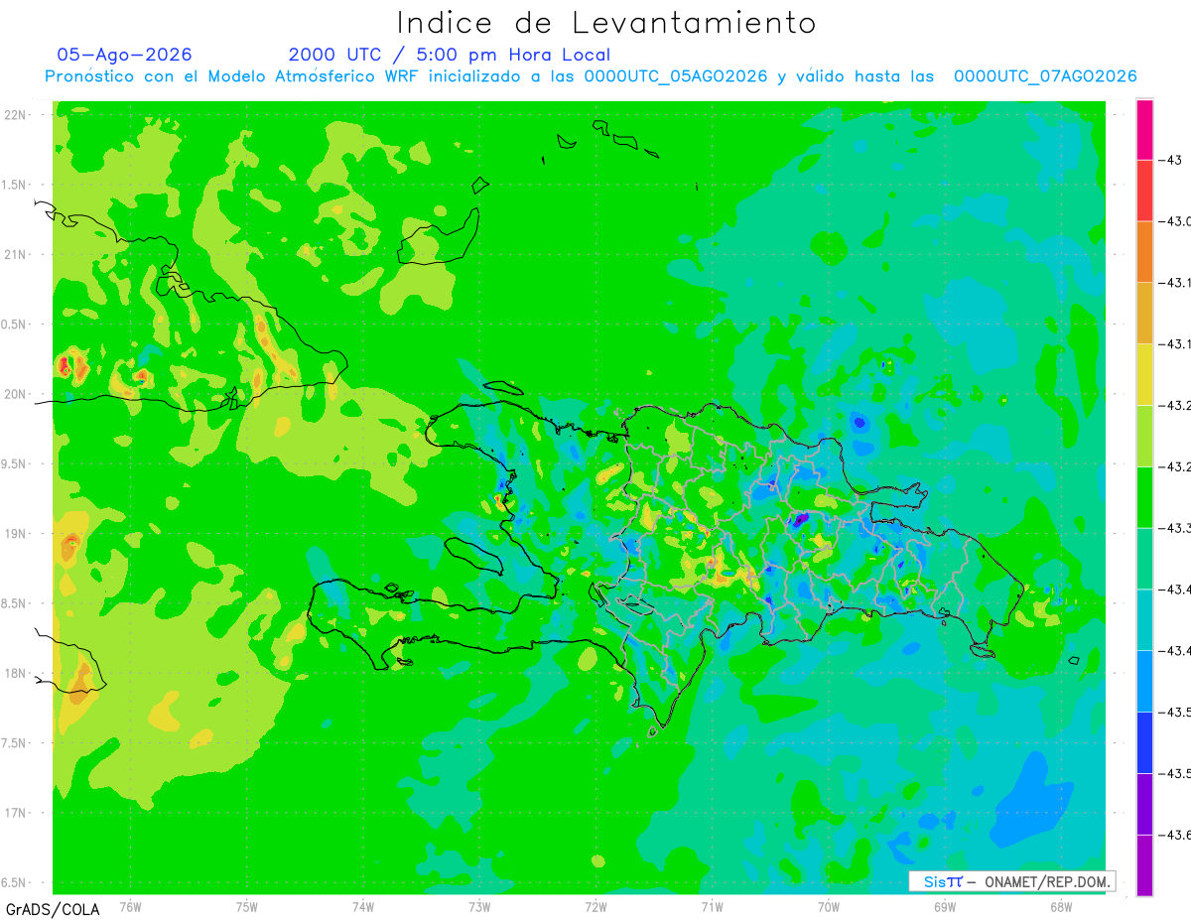Choose the amber swatch below dark orange
Screen dimensions: 1191x920
[x=1144, y=313]
